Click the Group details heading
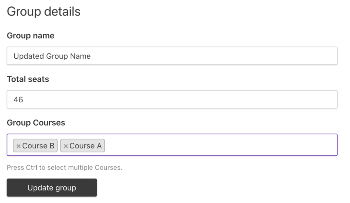 click(44, 11)
